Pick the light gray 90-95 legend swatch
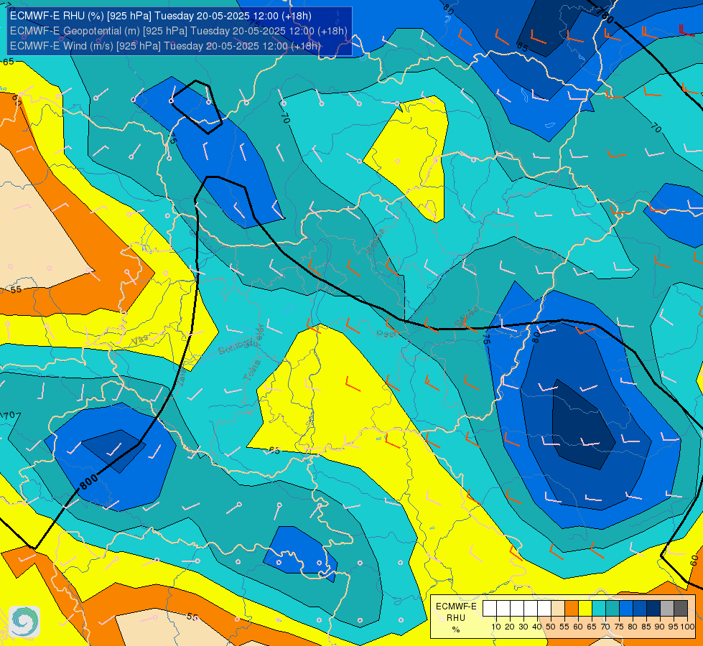The image size is (703, 646). click(x=667, y=609)
